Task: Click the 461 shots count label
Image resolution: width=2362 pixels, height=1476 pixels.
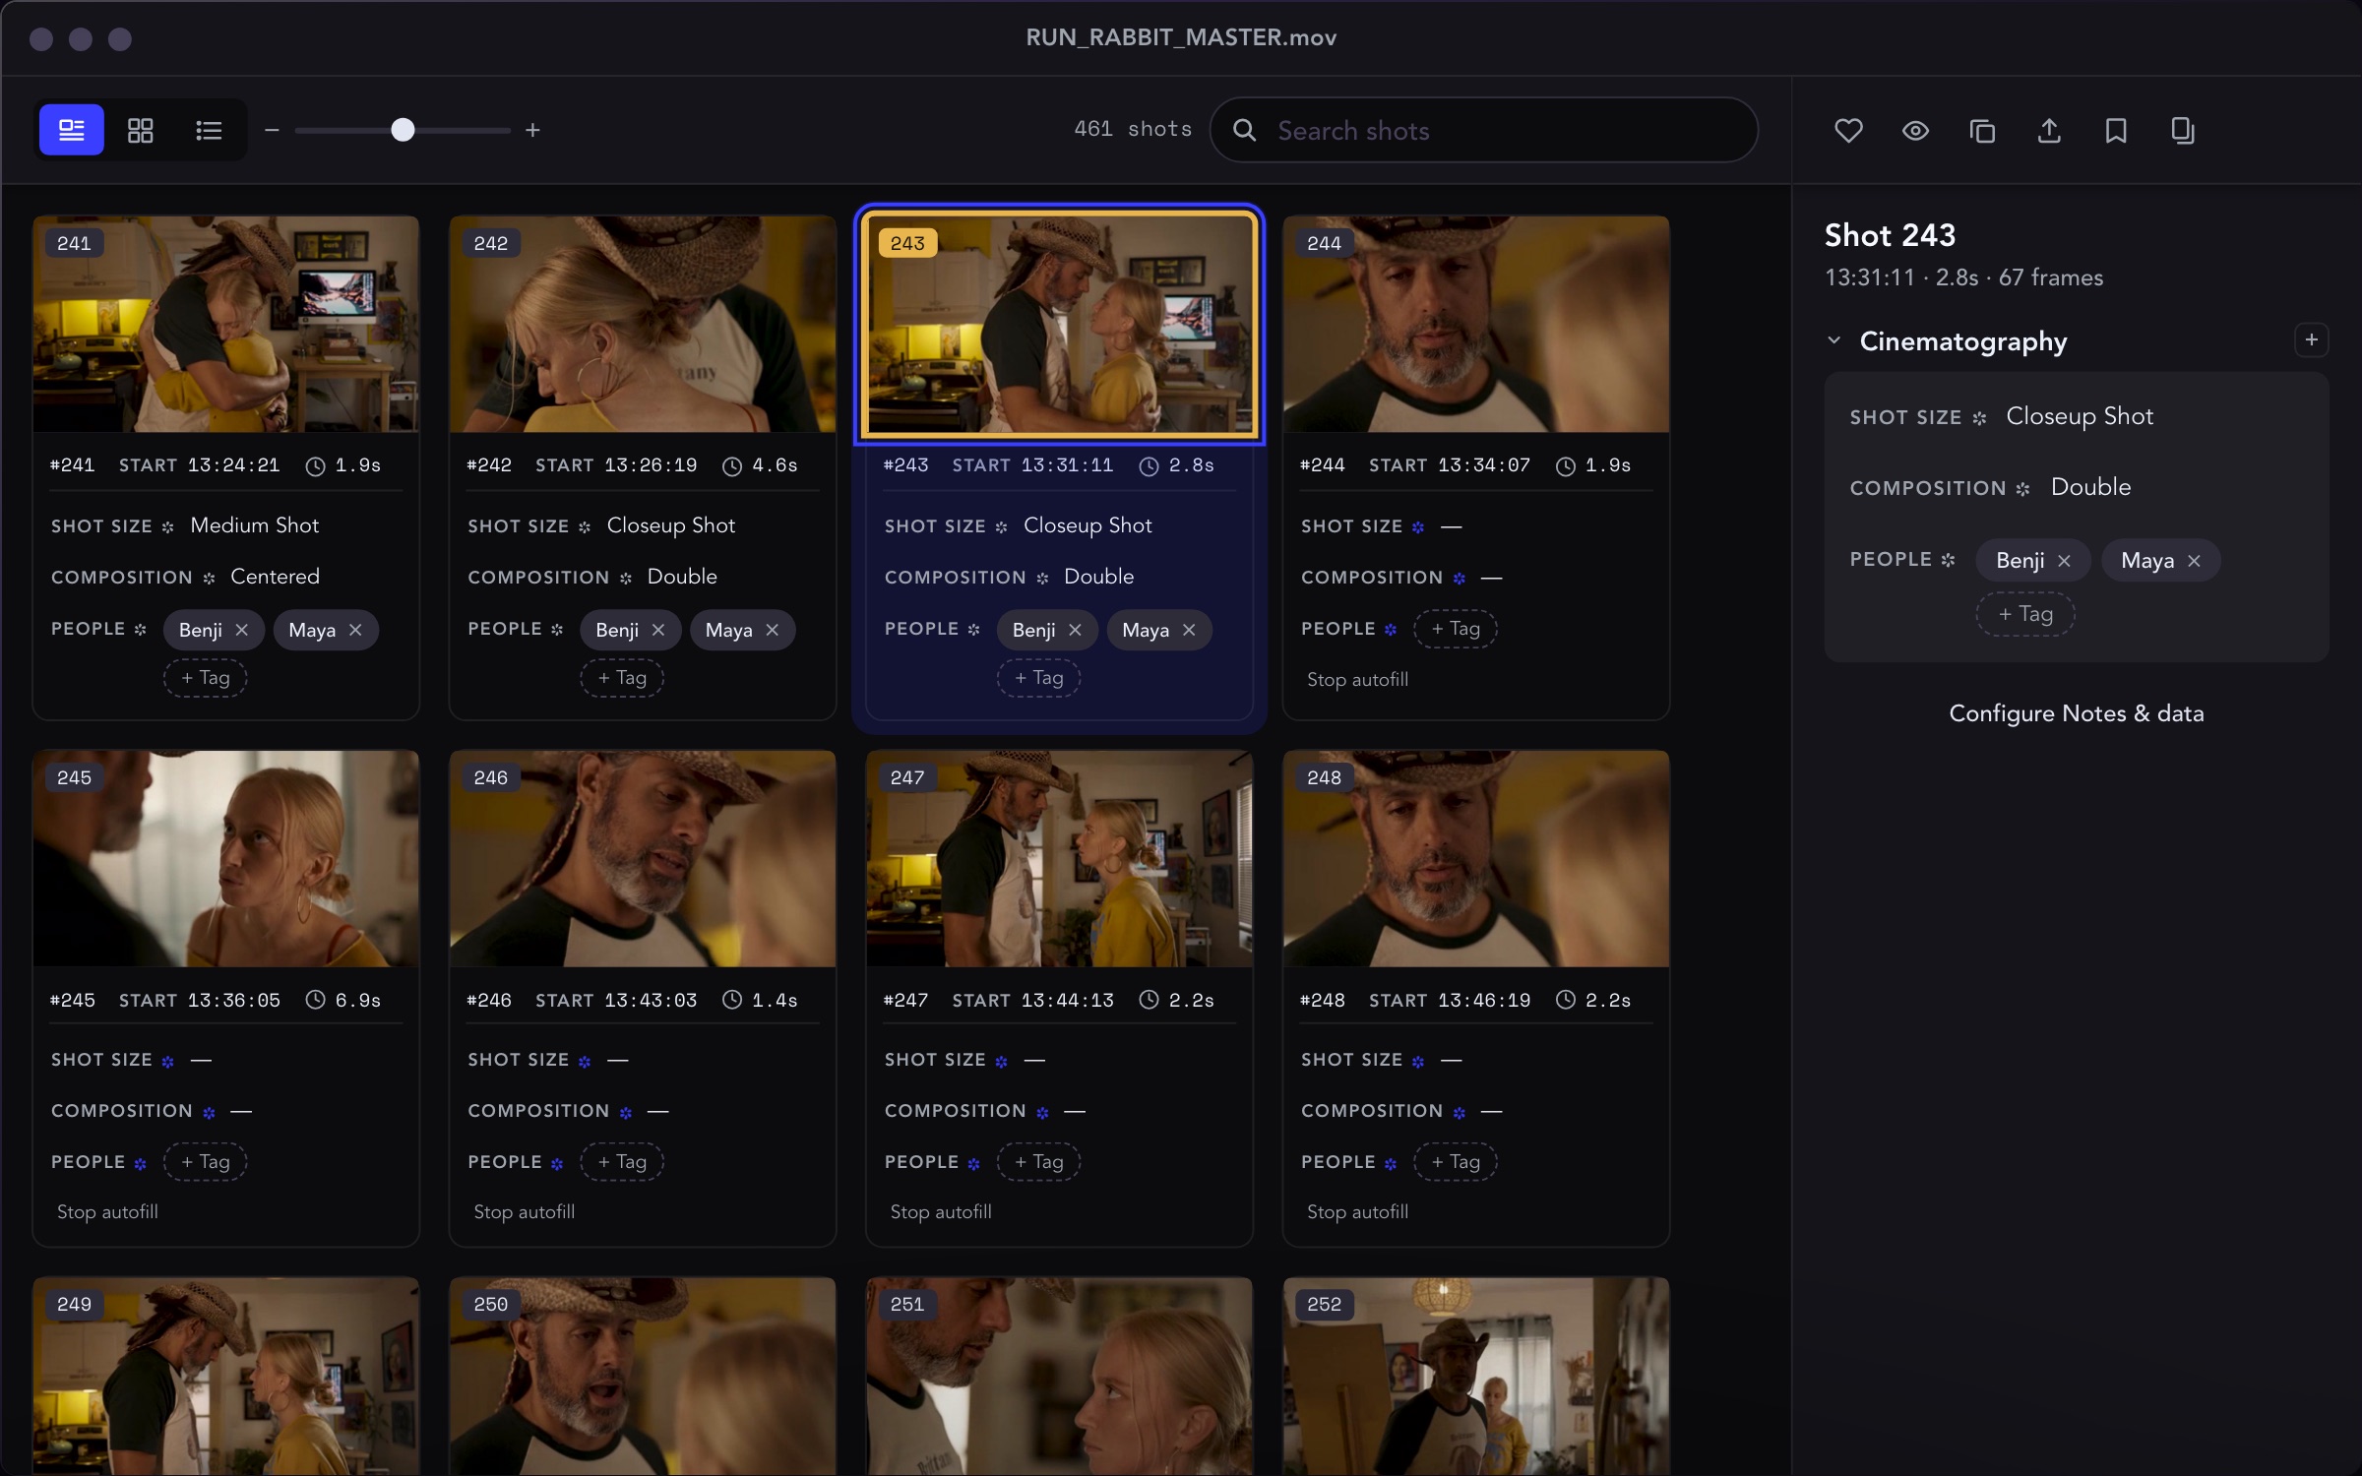Action: pos(1133,129)
